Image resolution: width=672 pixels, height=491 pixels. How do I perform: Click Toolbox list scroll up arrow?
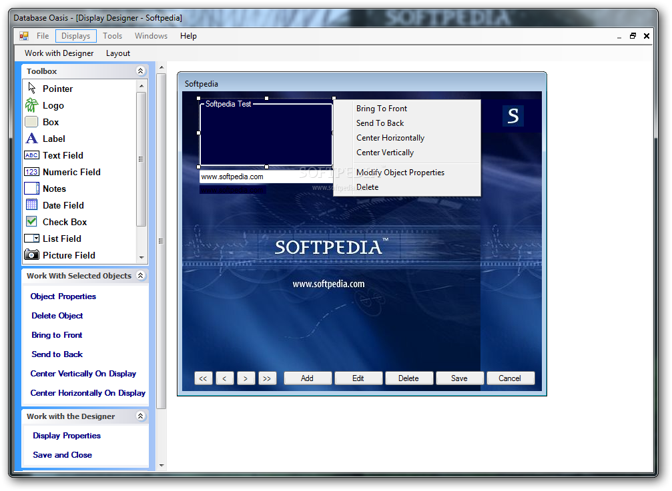click(x=141, y=86)
